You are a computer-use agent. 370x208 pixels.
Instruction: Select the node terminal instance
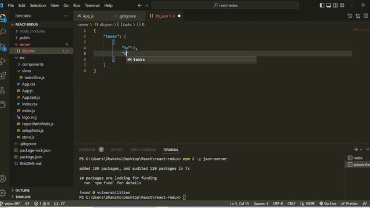(x=357, y=158)
